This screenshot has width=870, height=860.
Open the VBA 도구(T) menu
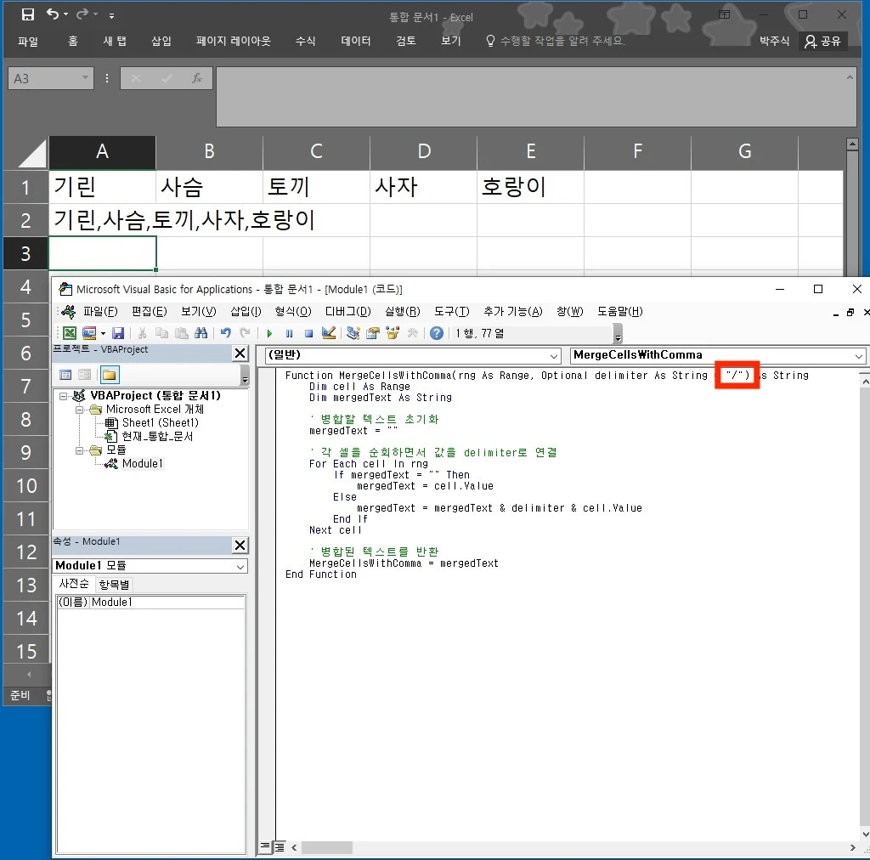452,312
